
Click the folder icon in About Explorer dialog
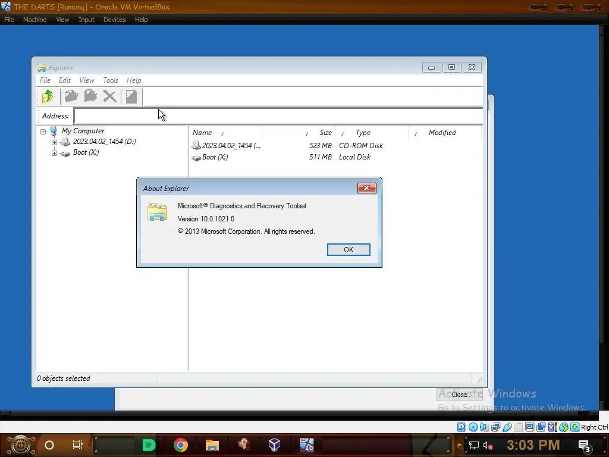(x=157, y=212)
